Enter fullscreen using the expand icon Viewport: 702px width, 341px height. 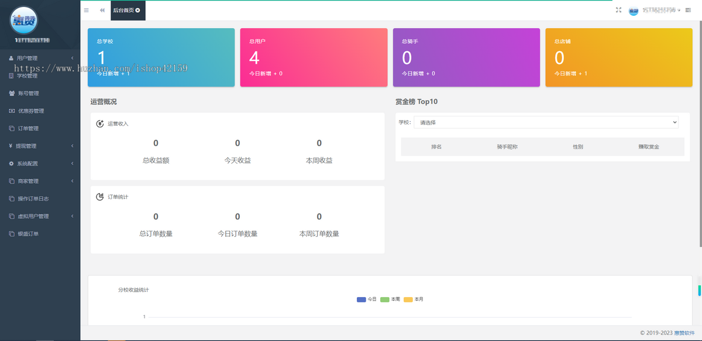click(x=618, y=10)
